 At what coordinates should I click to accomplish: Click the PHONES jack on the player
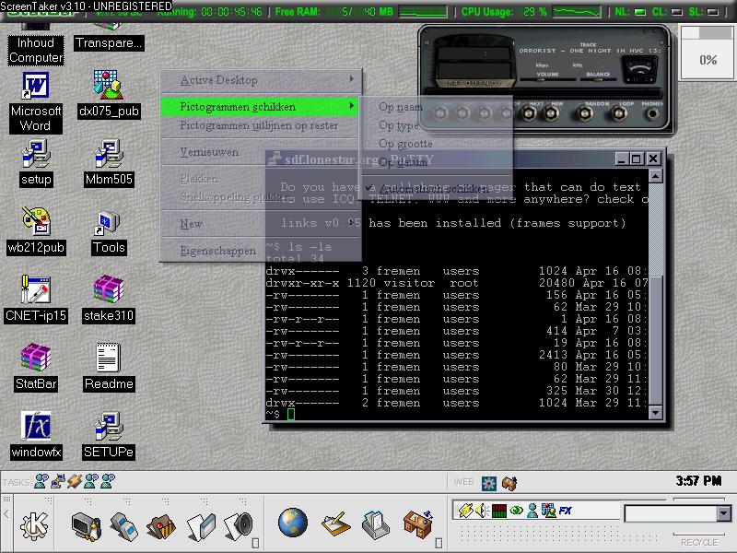click(x=652, y=113)
